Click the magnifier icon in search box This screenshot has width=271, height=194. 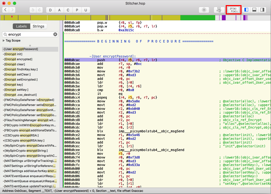click(x=5, y=34)
